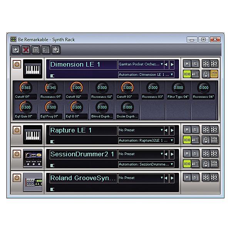This screenshot has width=231, height=231.
Task: Enable automation Write on Rapture LE 1
Action: pos(195,140)
